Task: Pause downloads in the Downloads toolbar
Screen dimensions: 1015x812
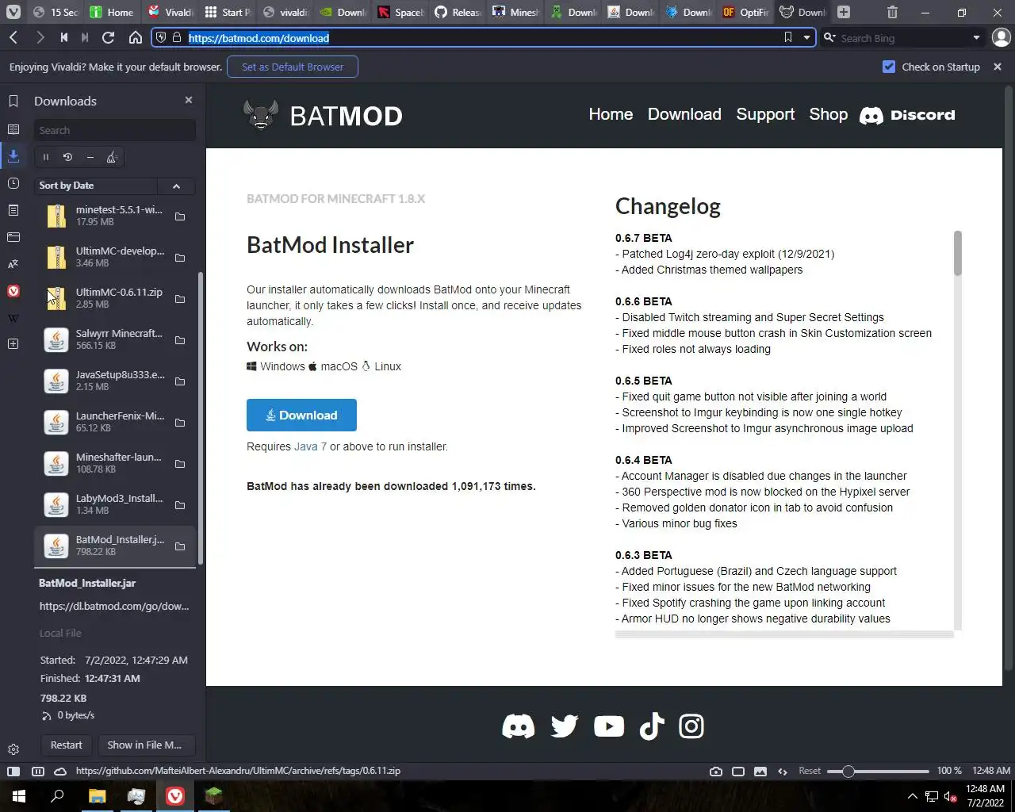Action: [x=46, y=157]
